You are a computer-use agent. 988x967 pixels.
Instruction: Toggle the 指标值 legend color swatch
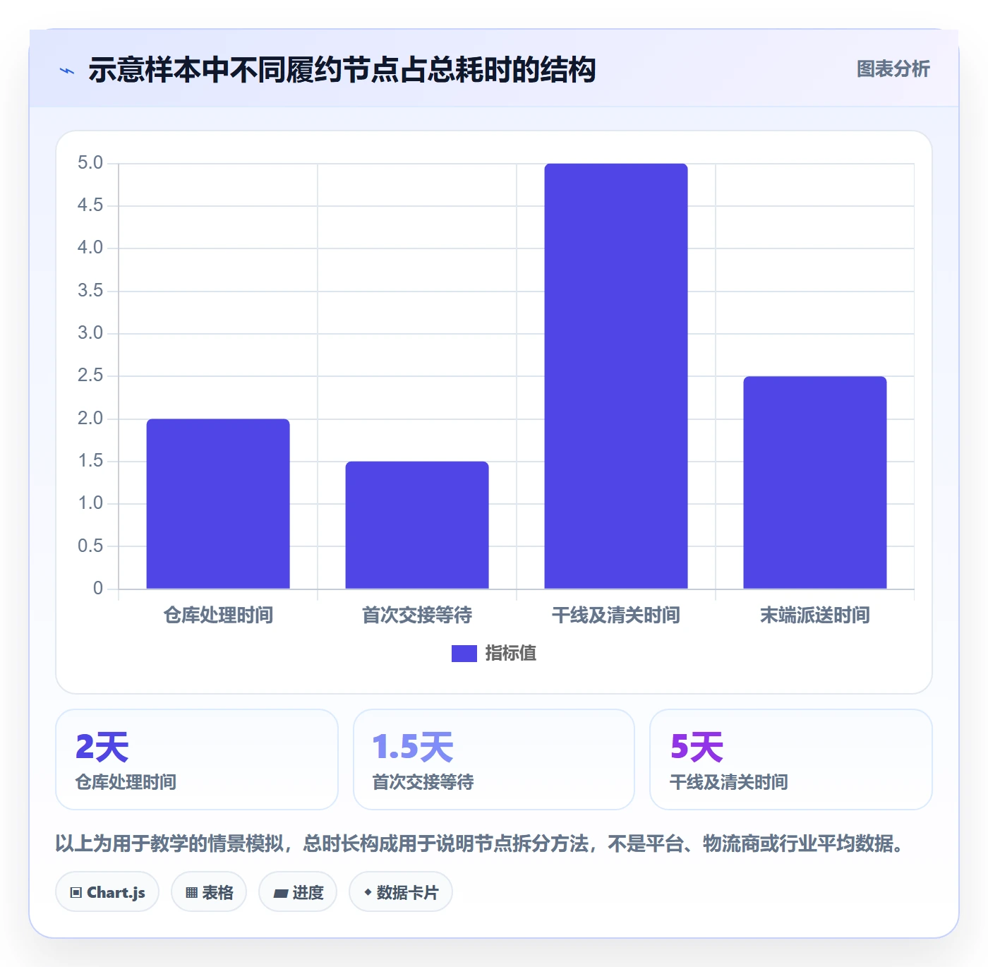point(464,654)
